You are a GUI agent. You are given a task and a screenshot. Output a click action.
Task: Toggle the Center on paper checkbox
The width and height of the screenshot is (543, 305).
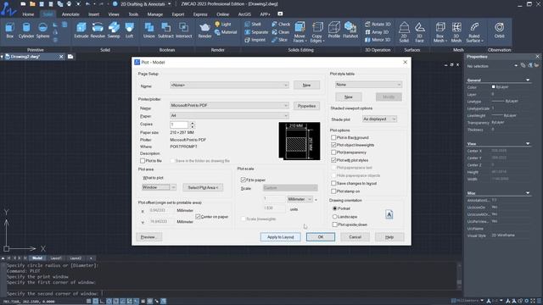pos(198,217)
